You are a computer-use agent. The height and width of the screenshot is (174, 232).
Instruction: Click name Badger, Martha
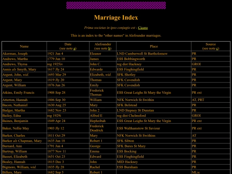click(x=14, y=110)
